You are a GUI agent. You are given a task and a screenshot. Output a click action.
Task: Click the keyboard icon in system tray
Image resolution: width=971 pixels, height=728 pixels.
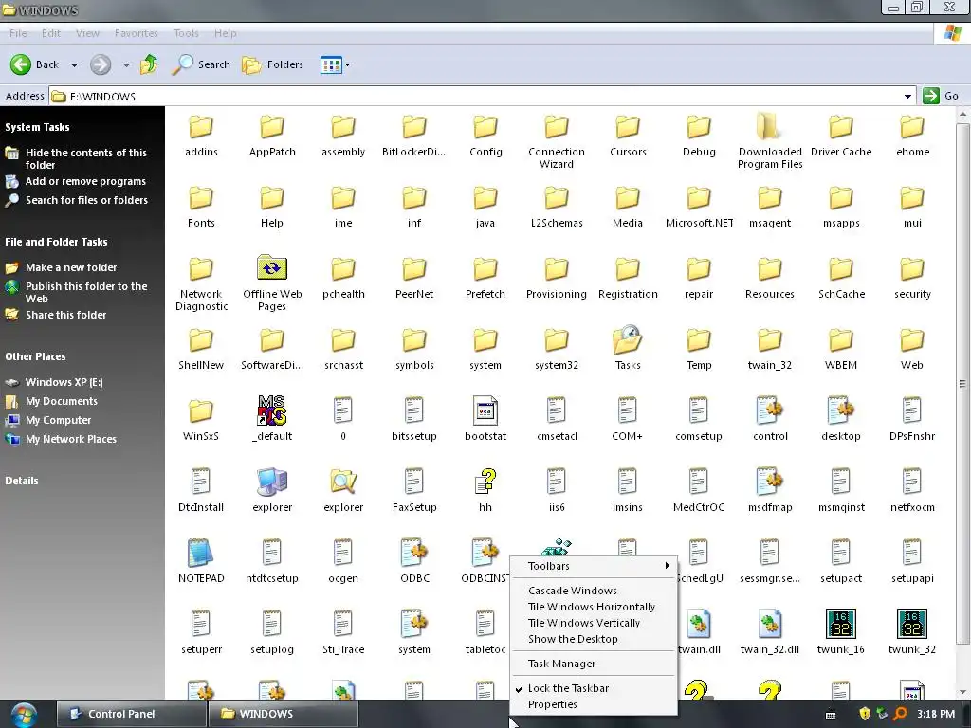pos(831,715)
